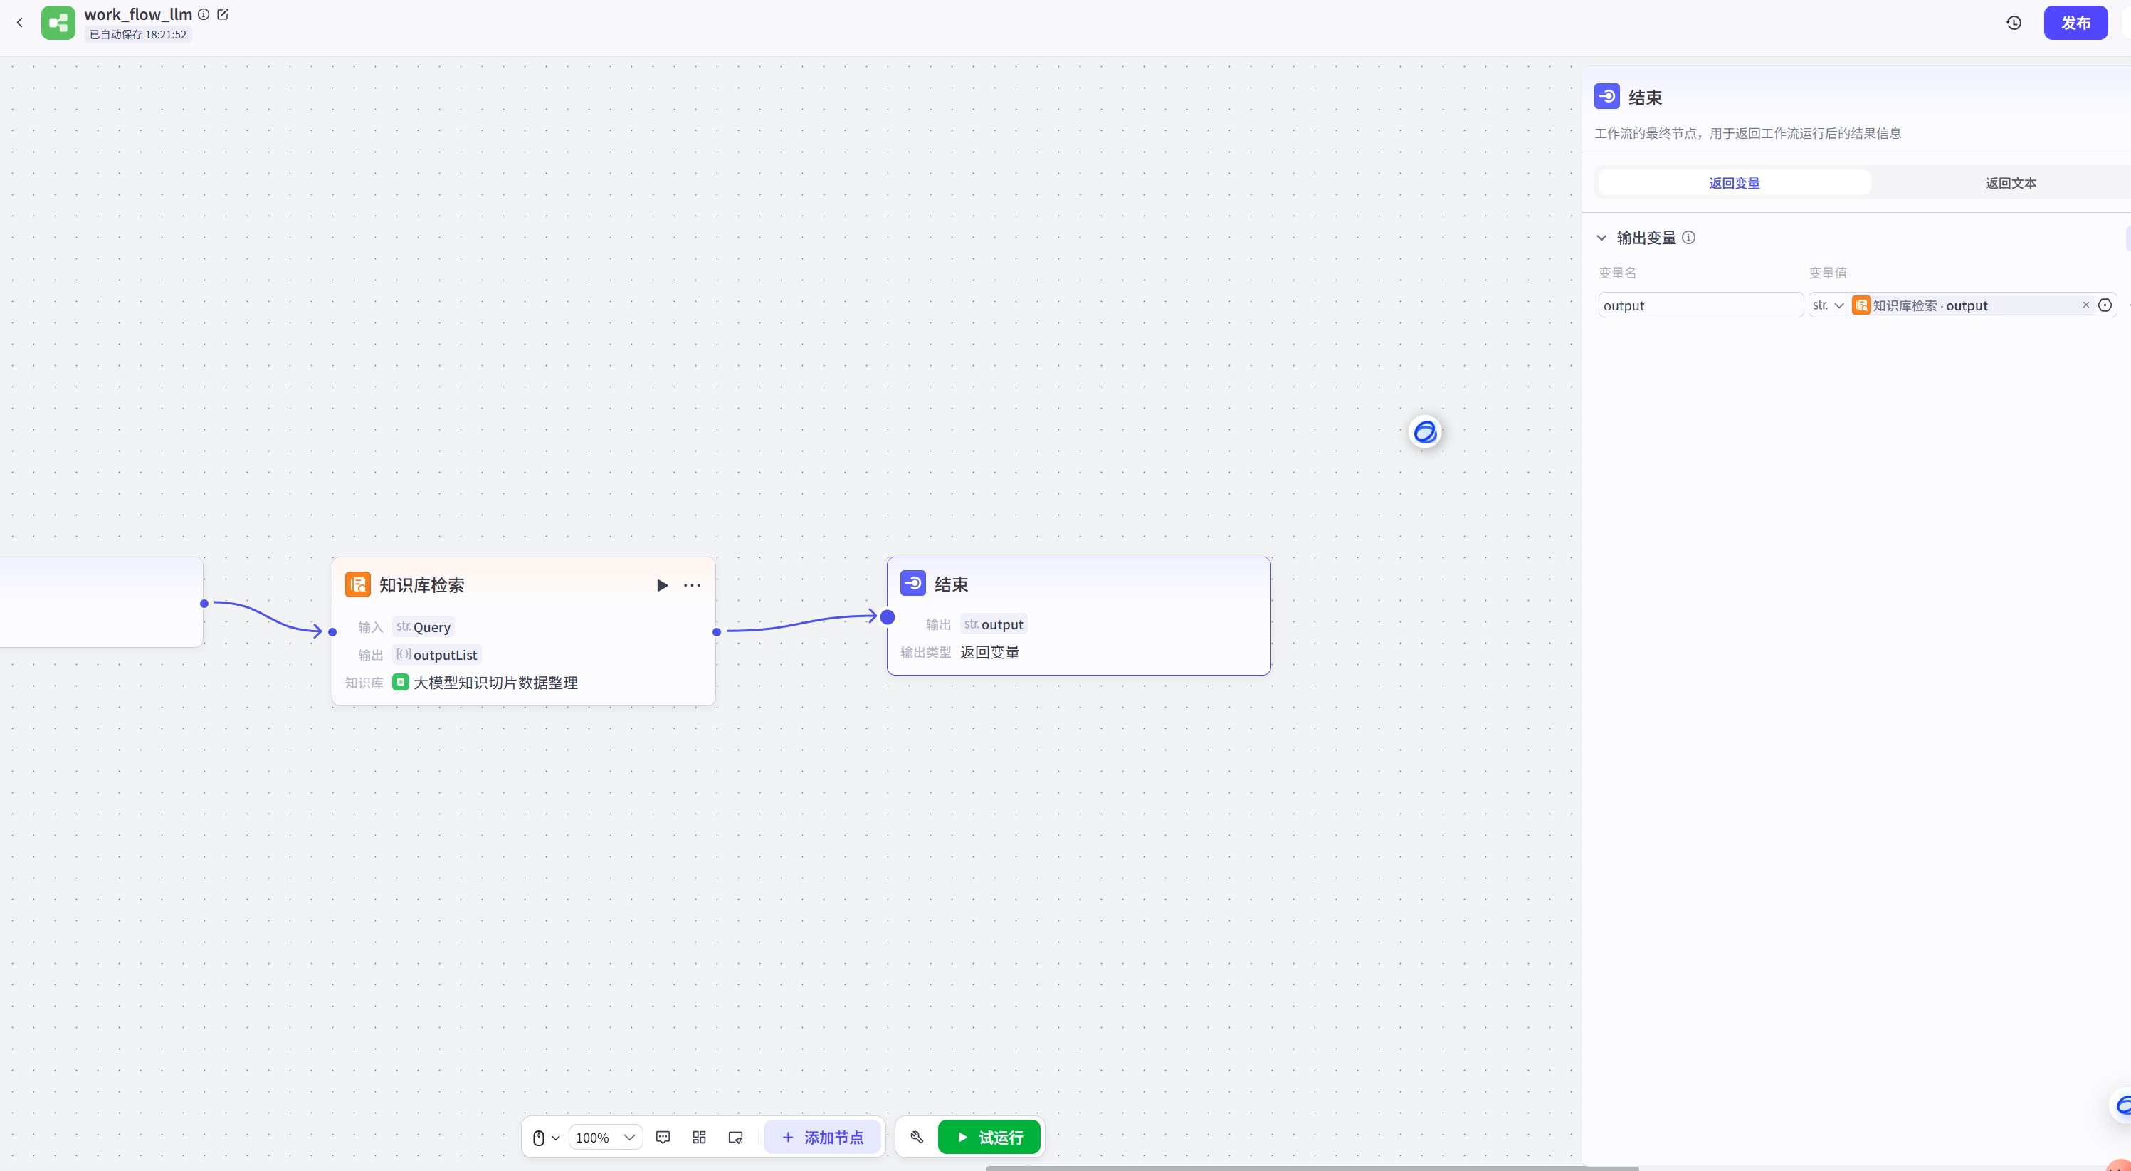Collapse the 输出变量 section
This screenshot has width=2131, height=1171.
click(x=1601, y=238)
